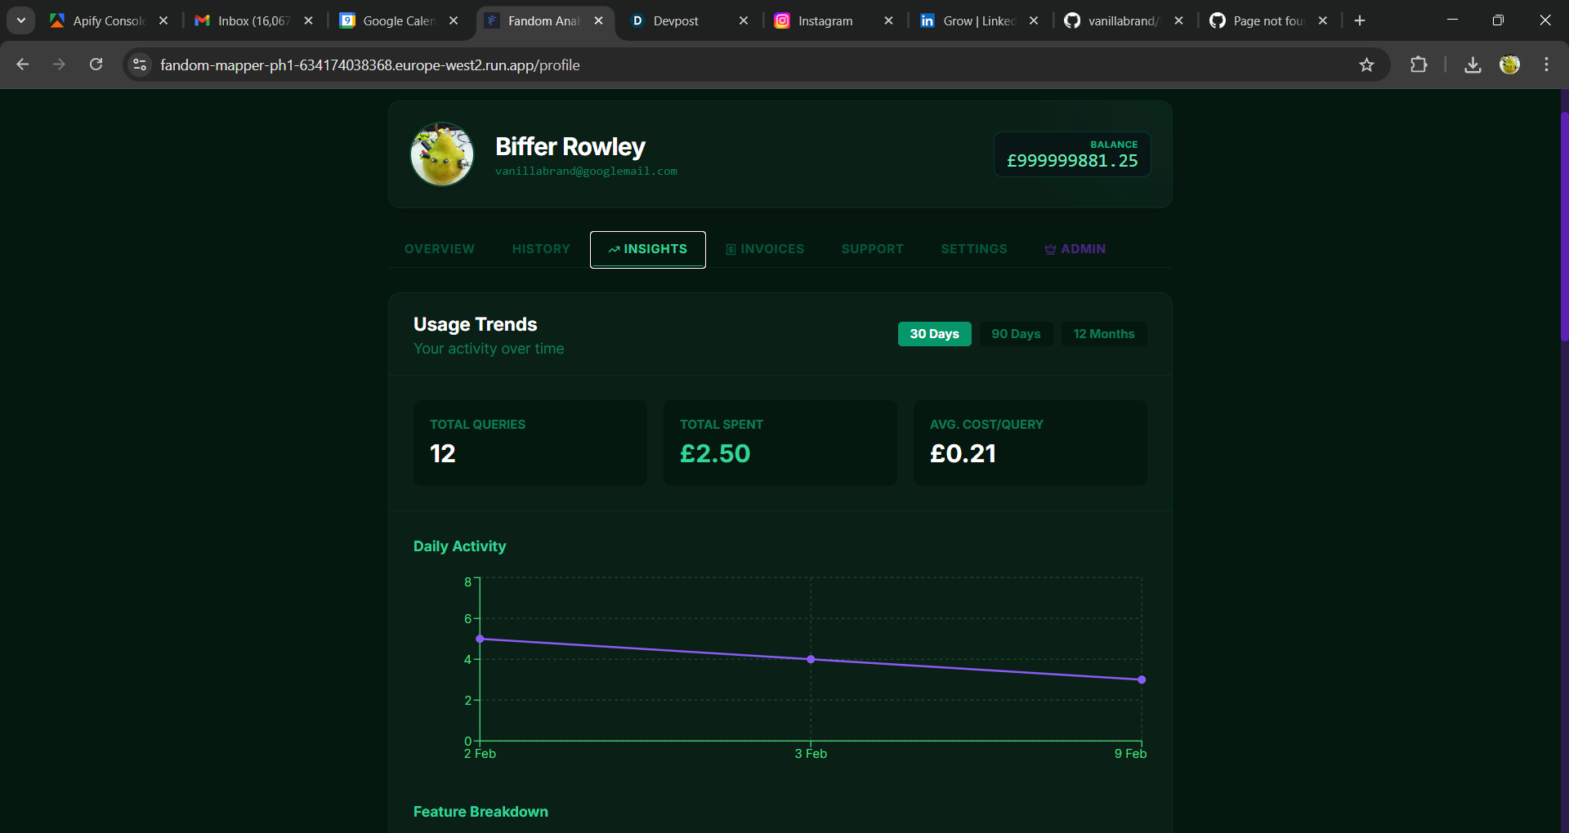
Task: Click the vanillabrand@googlemail.com email address
Action: (x=586, y=171)
